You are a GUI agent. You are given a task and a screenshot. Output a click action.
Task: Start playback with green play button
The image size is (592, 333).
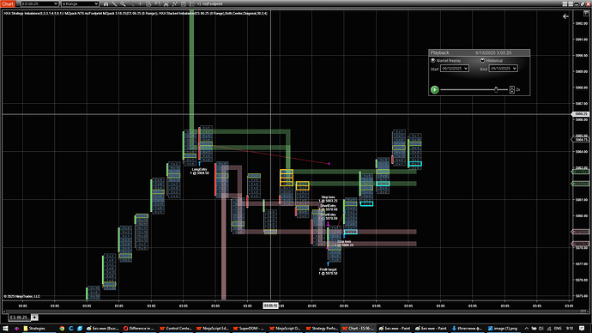(434, 89)
